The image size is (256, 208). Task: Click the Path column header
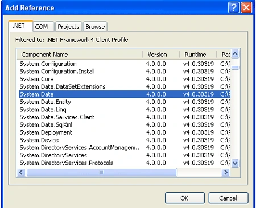point(224,55)
